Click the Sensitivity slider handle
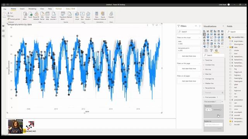 click(220, 110)
